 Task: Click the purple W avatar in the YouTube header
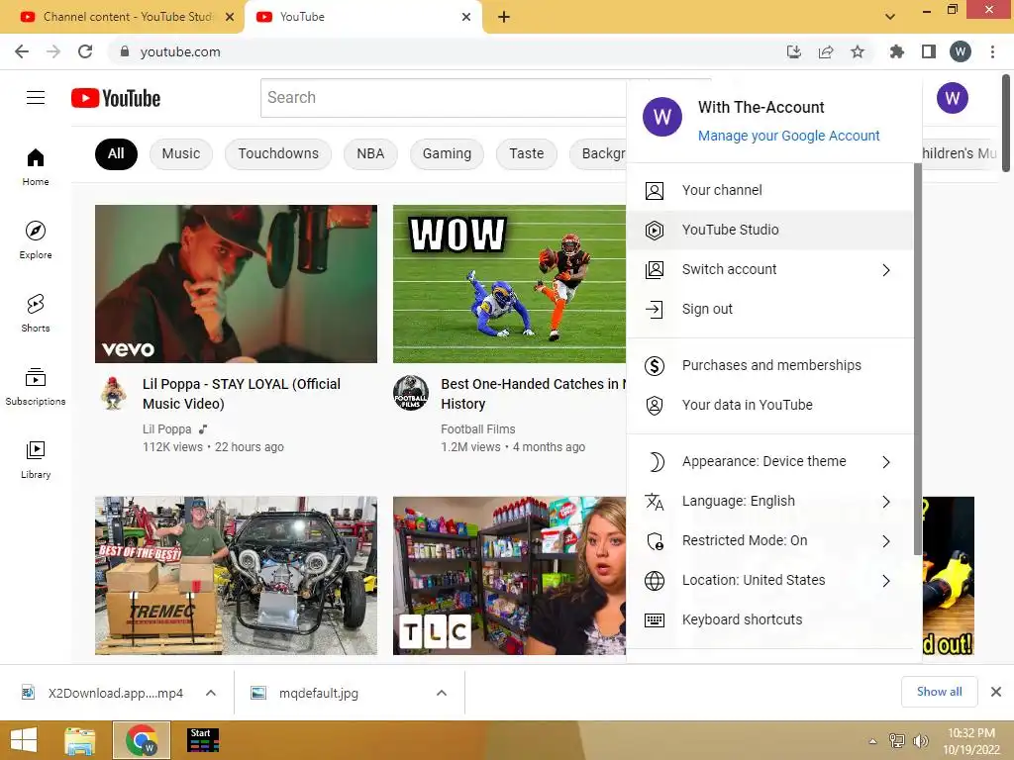click(x=952, y=98)
